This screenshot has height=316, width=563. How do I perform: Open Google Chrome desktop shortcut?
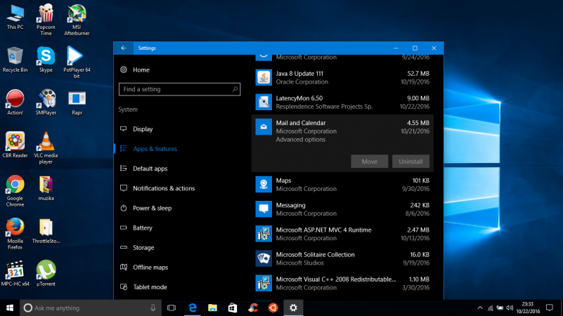[15, 191]
